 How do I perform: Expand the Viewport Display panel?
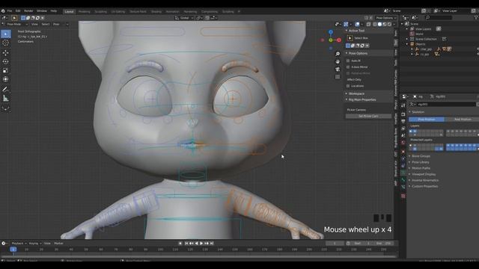click(x=424, y=174)
